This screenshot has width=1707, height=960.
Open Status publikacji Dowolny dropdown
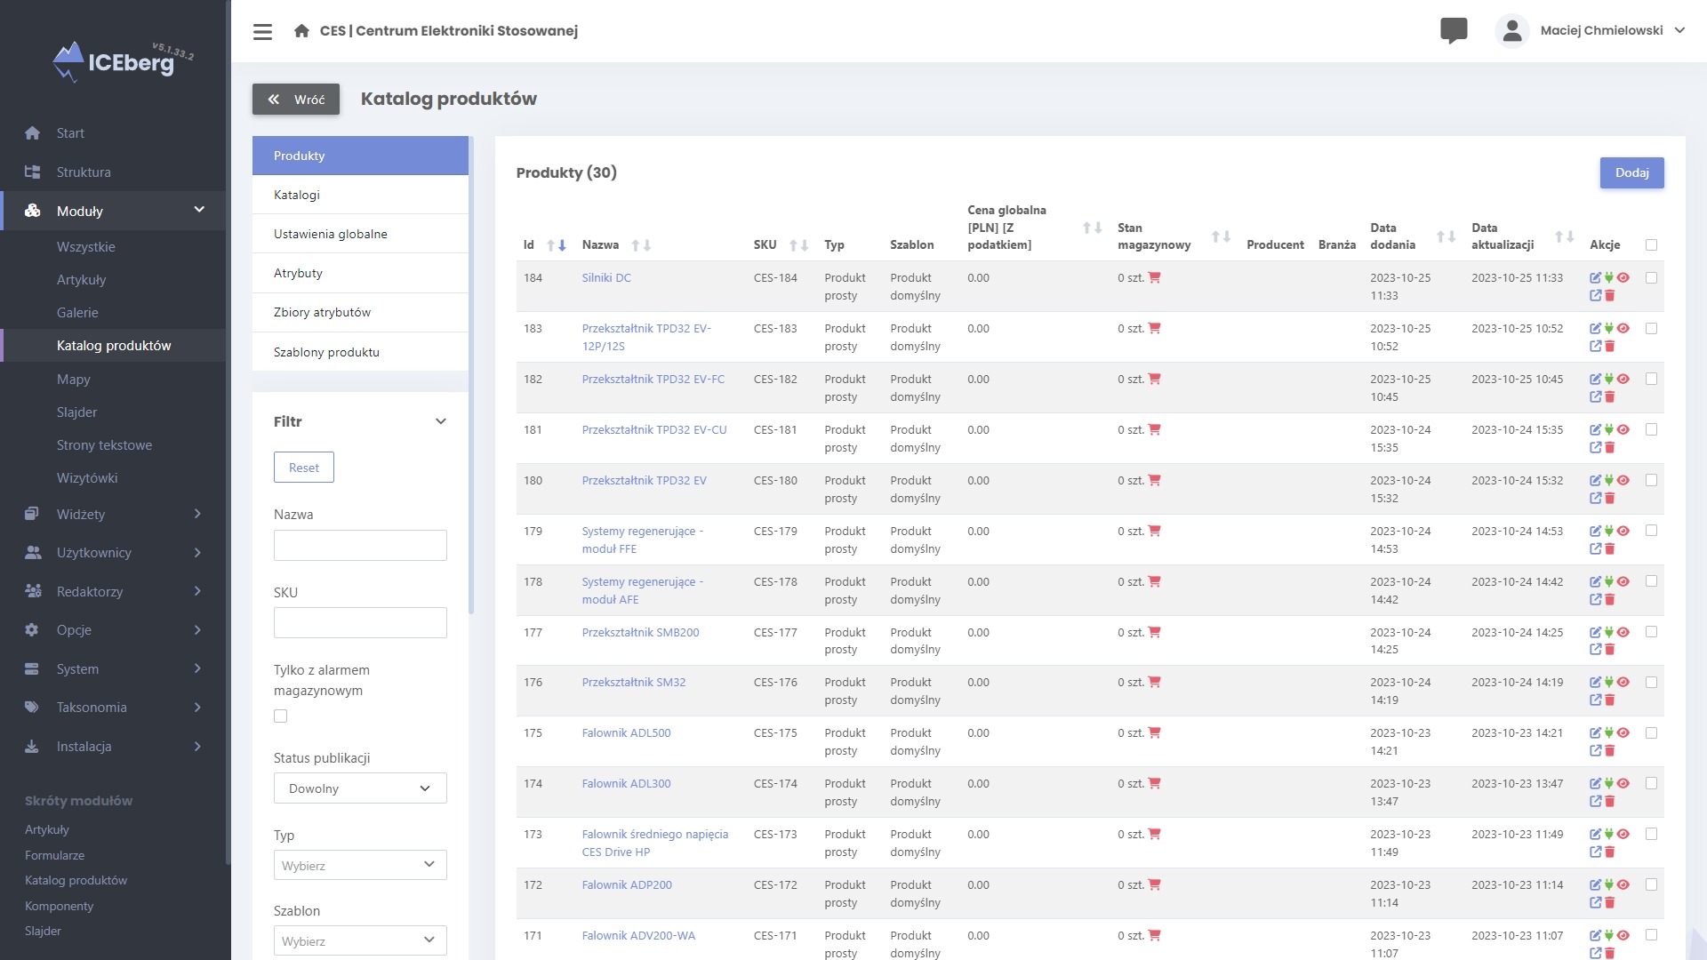(x=360, y=788)
